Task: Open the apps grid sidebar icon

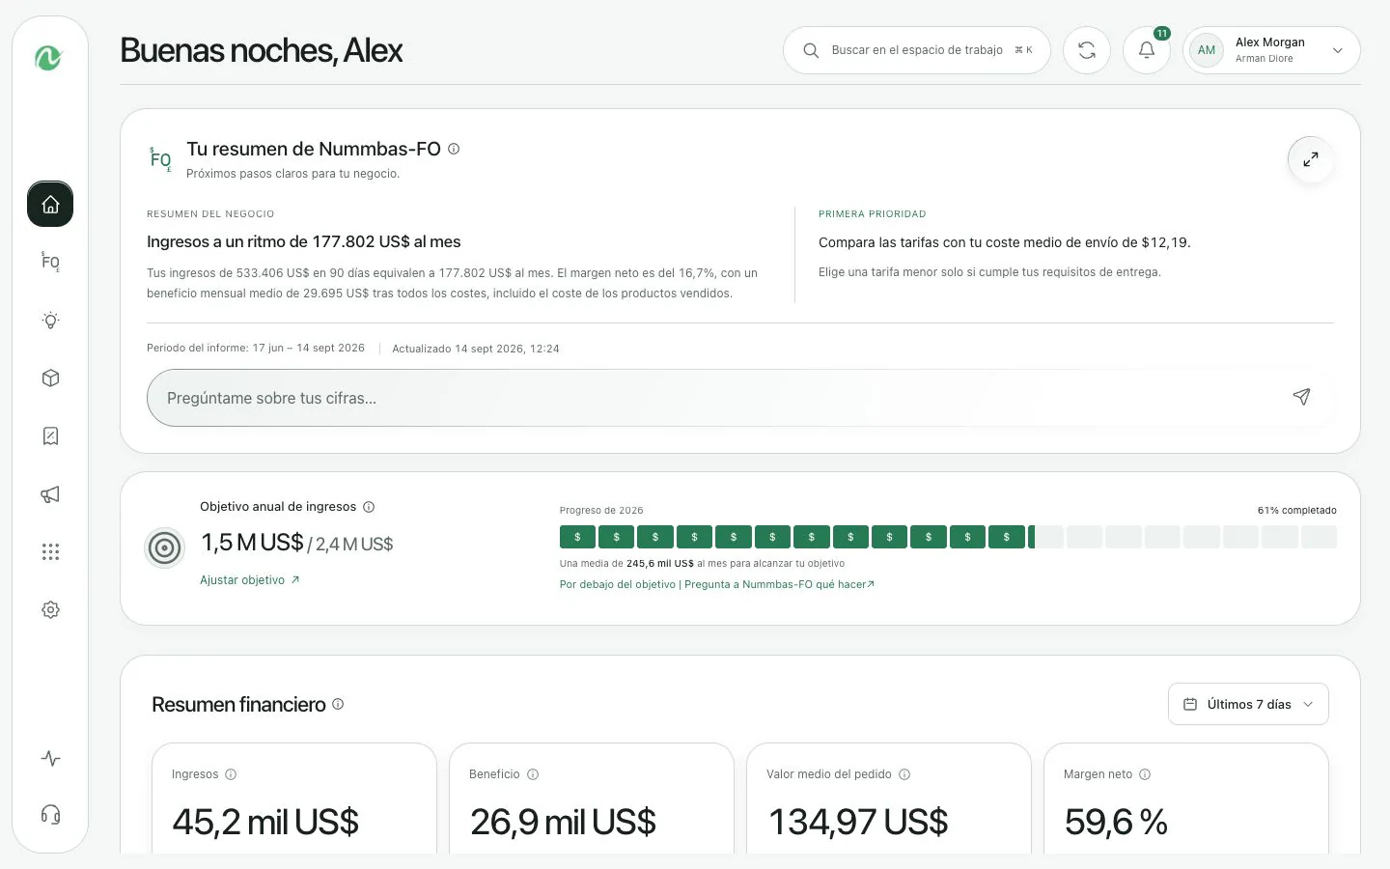Action: 50,551
